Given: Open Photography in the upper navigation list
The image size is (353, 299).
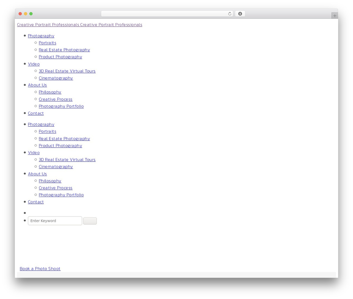Looking at the screenshot, I should (41, 36).
